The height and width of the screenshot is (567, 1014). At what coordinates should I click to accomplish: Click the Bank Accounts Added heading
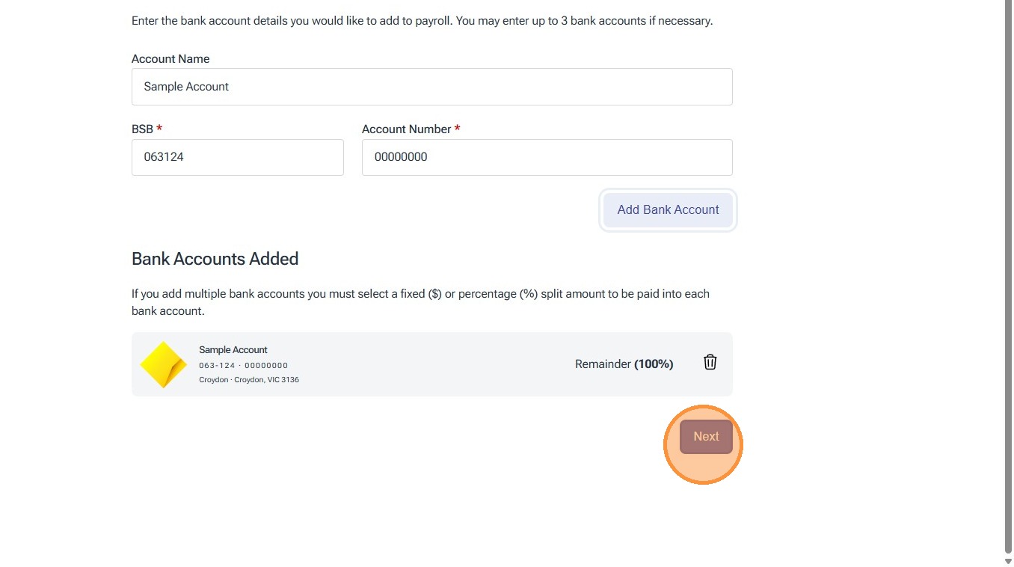(215, 259)
